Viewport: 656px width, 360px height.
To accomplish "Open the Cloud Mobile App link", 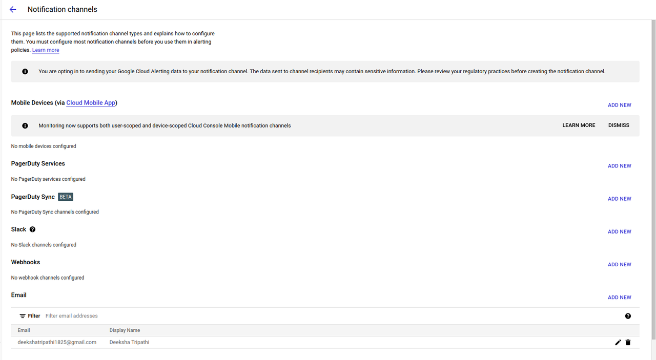I will (91, 103).
